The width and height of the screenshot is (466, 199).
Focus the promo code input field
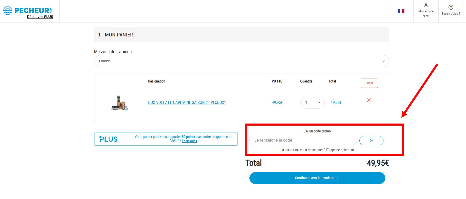pyautogui.click(x=303, y=140)
